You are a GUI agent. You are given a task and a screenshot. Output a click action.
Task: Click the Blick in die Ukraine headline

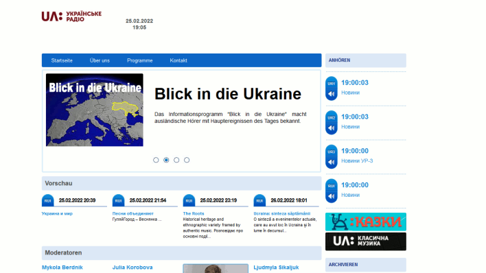pyautogui.click(x=228, y=94)
